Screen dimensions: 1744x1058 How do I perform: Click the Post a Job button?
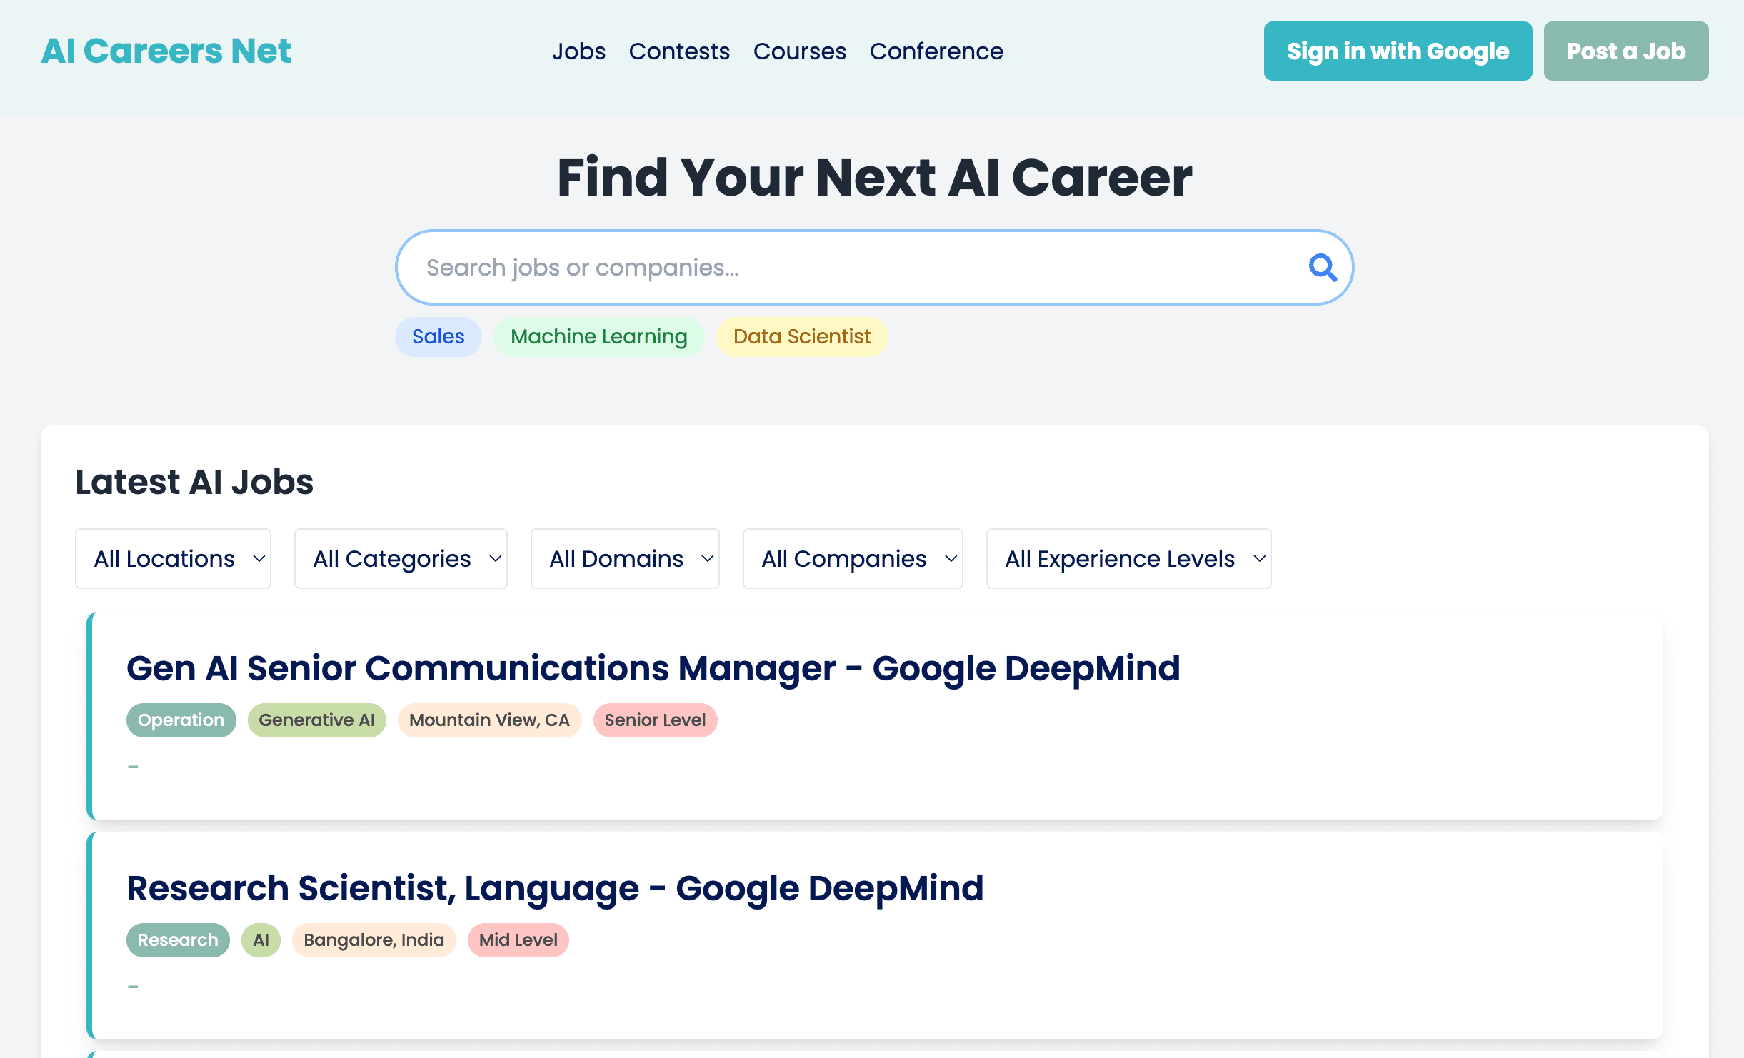[1627, 51]
